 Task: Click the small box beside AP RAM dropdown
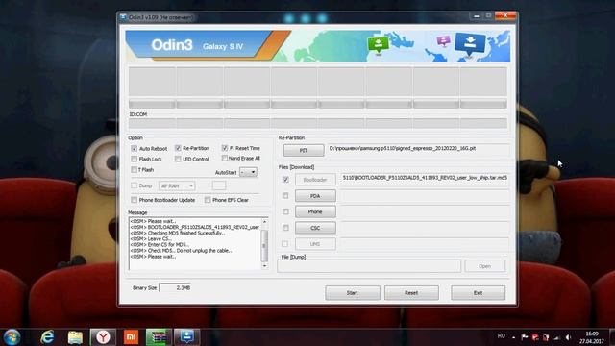219,185
